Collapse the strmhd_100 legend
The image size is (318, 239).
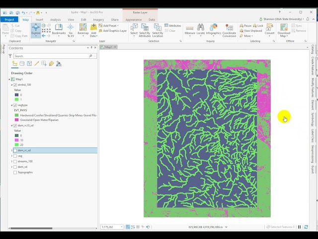12,85
